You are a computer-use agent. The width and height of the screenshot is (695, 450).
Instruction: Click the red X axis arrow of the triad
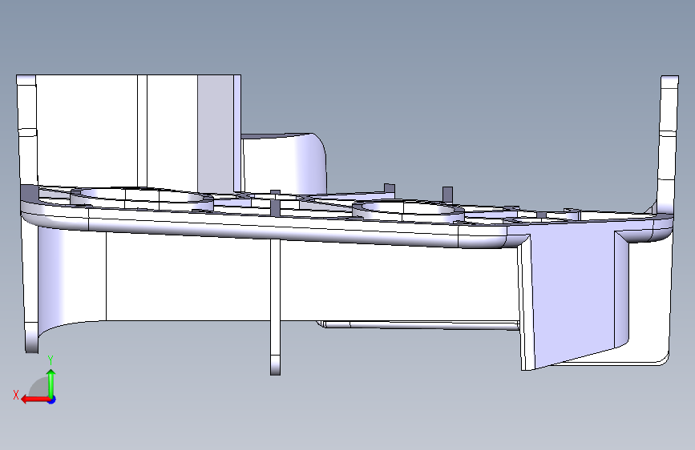tap(35, 400)
